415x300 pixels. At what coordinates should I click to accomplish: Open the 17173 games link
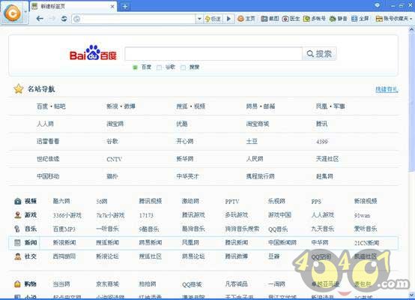pos(146,215)
